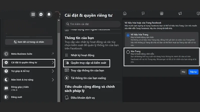Click Xem tất cả trang cá nhân button
Viewport: 200px width, 112px height.
point(29,42)
